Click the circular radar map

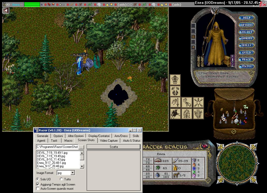coord(237,163)
